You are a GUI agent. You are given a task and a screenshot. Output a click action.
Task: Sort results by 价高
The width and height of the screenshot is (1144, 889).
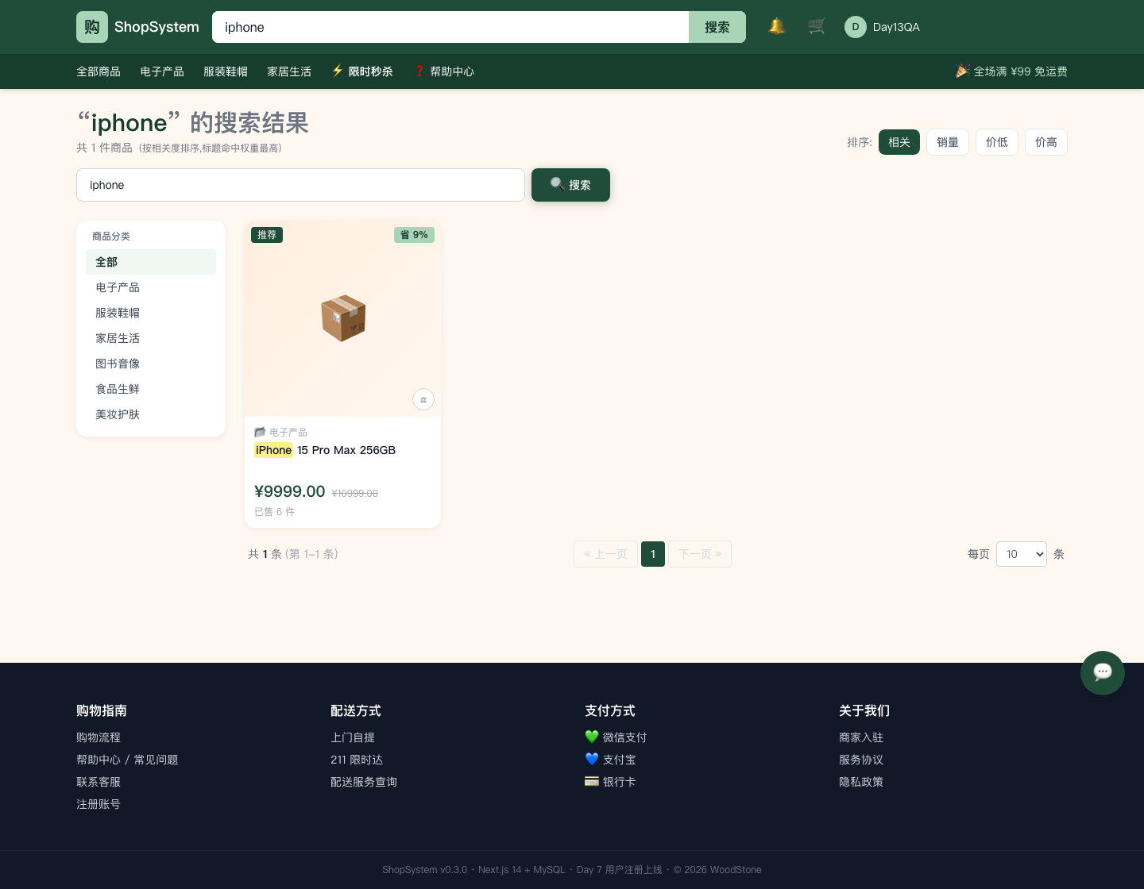point(1046,142)
